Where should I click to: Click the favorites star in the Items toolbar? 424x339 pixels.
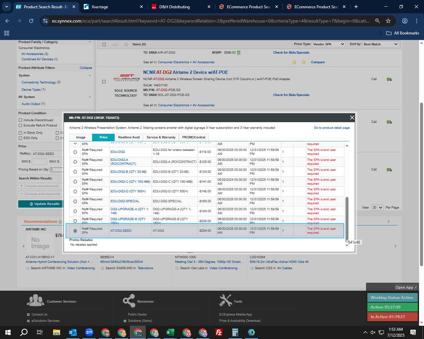(x=126, y=44)
